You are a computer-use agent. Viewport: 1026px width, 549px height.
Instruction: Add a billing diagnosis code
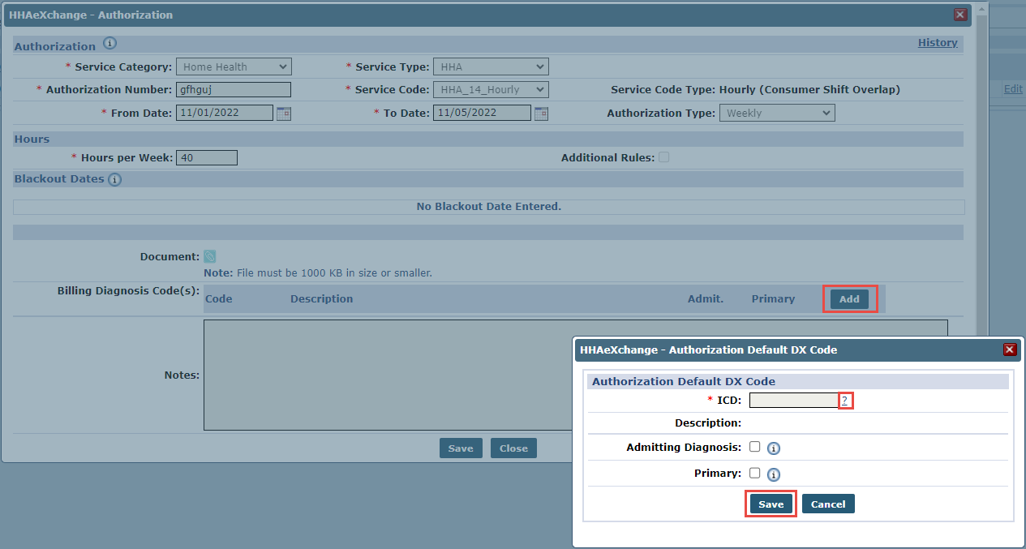(x=849, y=299)
